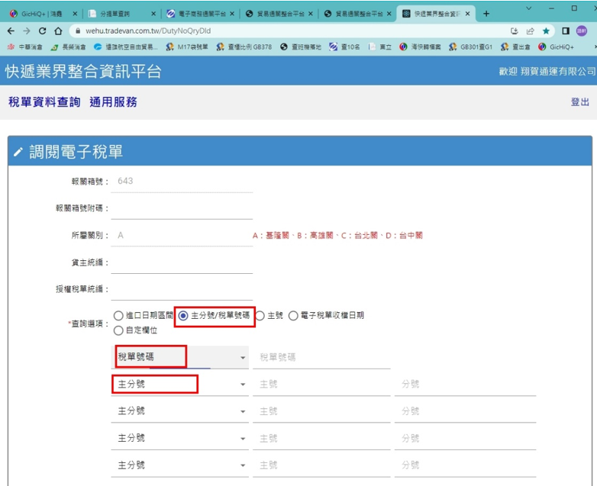The image size is (597, 486).
Task: Bookmark this page with the star icon
Action: pos(546,31)
